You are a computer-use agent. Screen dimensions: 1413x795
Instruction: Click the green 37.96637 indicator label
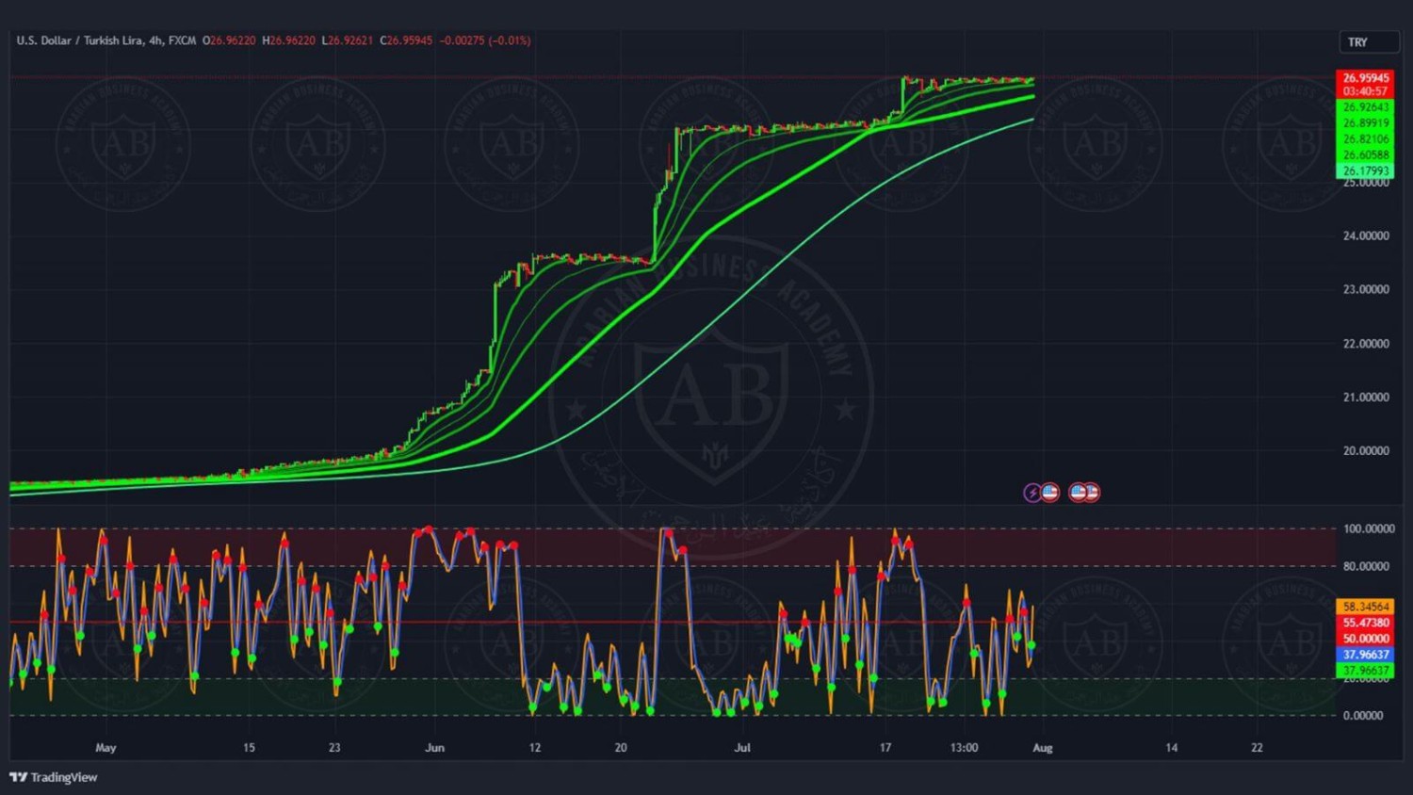1365,671
